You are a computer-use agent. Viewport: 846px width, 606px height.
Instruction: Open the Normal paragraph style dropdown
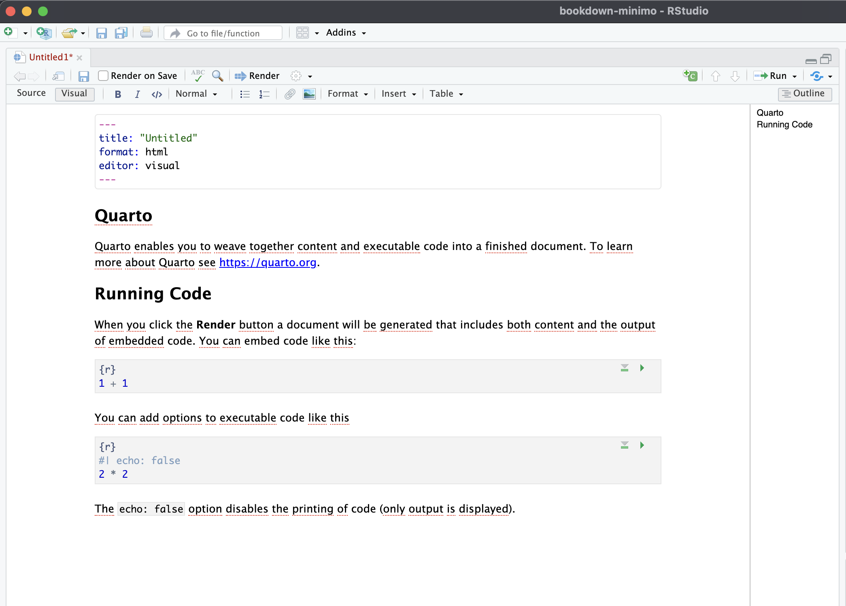(x=196, y=94)
